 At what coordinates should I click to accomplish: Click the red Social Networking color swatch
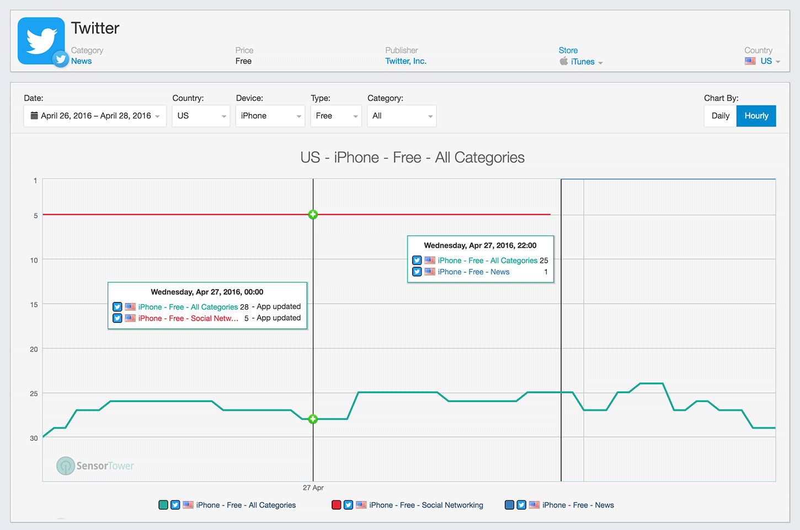336,505
